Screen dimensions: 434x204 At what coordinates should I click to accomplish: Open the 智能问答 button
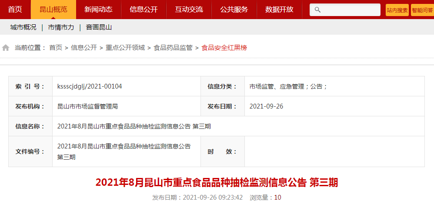tap(422, 10)
